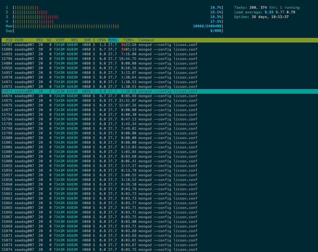Select process row with PID 15860
Image resolution: width=318 pixels, height=252 pixels.
[x=159, y=184]
